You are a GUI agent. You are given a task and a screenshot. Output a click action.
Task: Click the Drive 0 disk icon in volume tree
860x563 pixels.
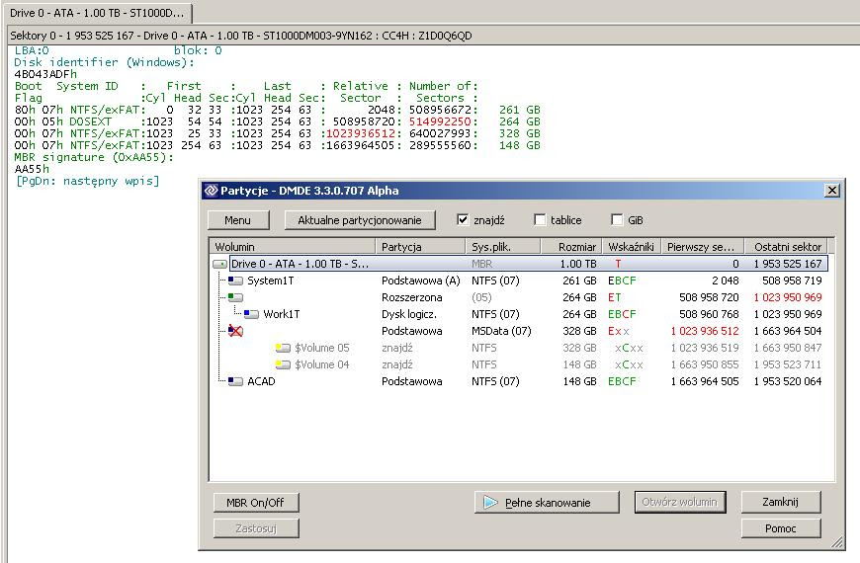[x=219, y=265]
